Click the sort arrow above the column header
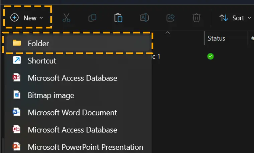This screenshot has width=254, height=153. coord(168,33)
